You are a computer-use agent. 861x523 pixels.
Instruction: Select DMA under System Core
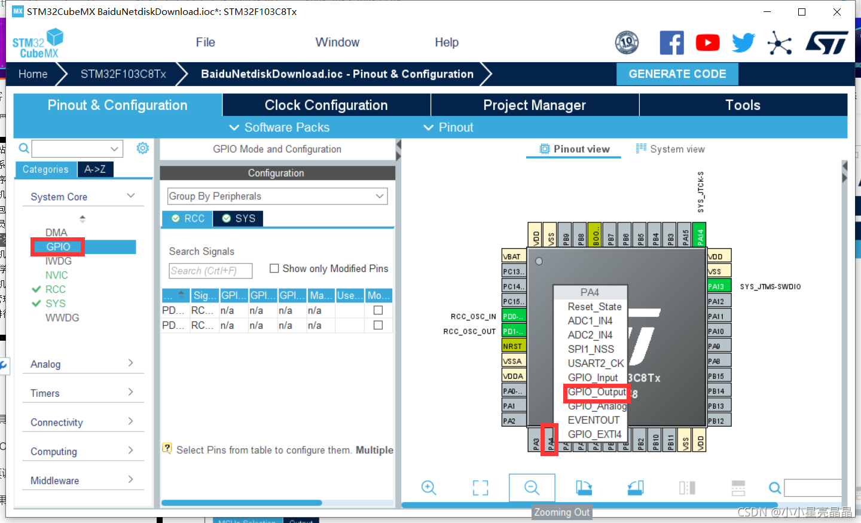pos(56,233)
